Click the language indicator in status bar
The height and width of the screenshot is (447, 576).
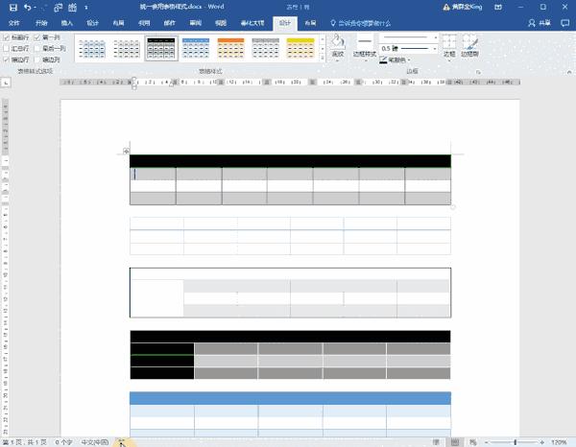point(95,442)
